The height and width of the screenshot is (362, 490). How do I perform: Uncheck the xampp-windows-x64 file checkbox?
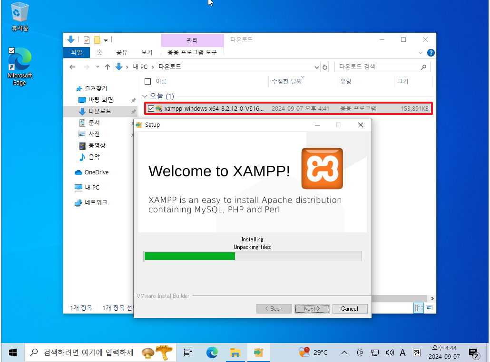[151, 109]
